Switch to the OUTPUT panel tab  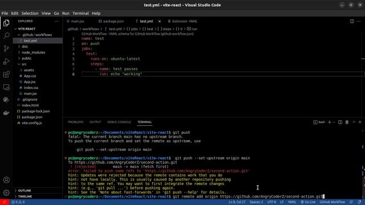coord(95,122)
